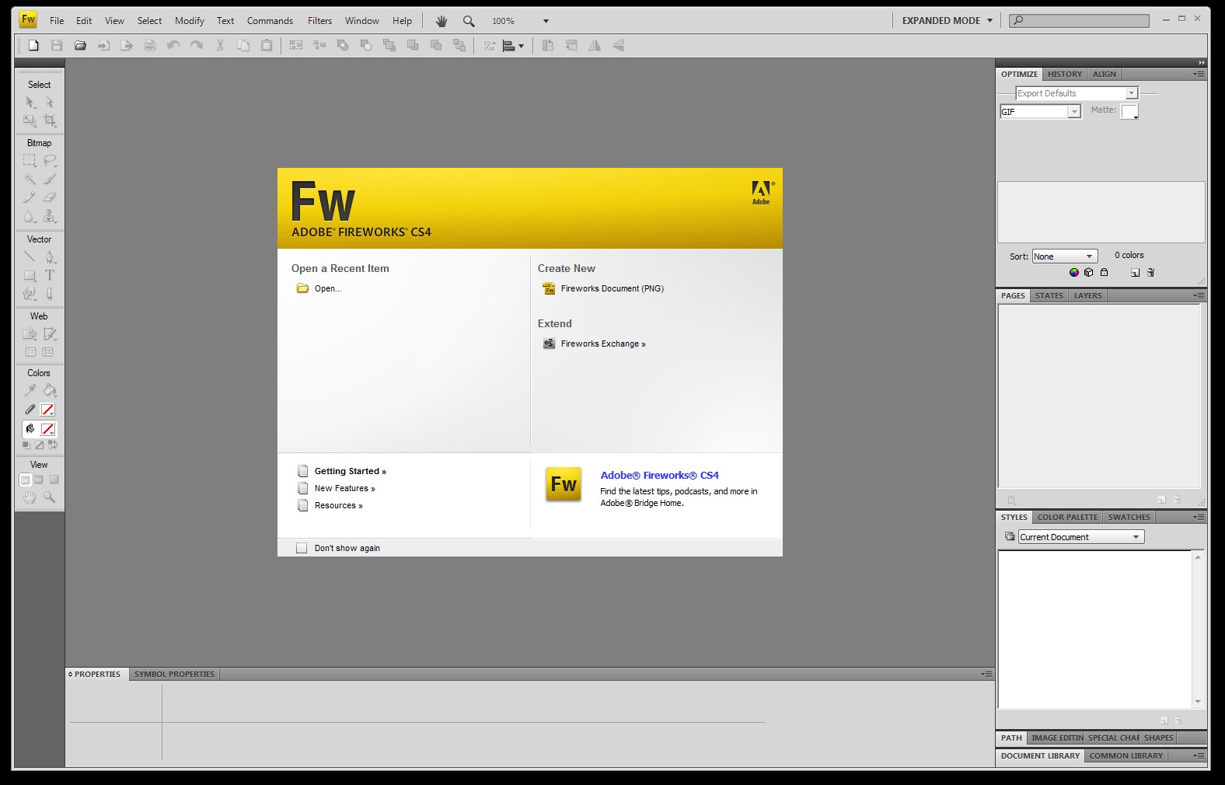Switch to Full Screen with Menus mode
The image size is (1225, 785).
point(39,480)
